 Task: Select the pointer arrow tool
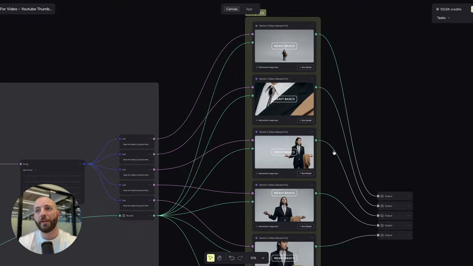211,258
